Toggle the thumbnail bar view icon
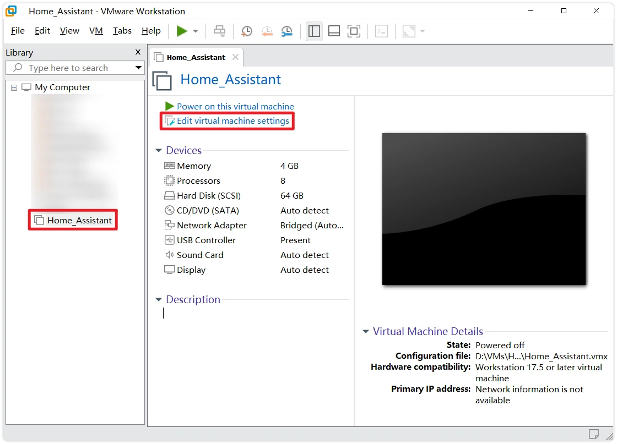This screenshot has height=444, width=617. coord(334,31)
